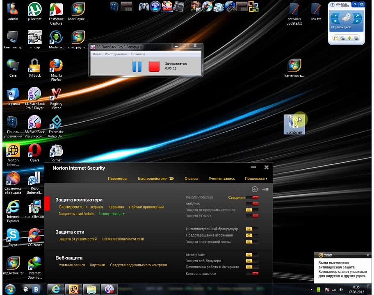
Task: Select the FastStone Capture desktop icon
Action: [x=56, y=14]
